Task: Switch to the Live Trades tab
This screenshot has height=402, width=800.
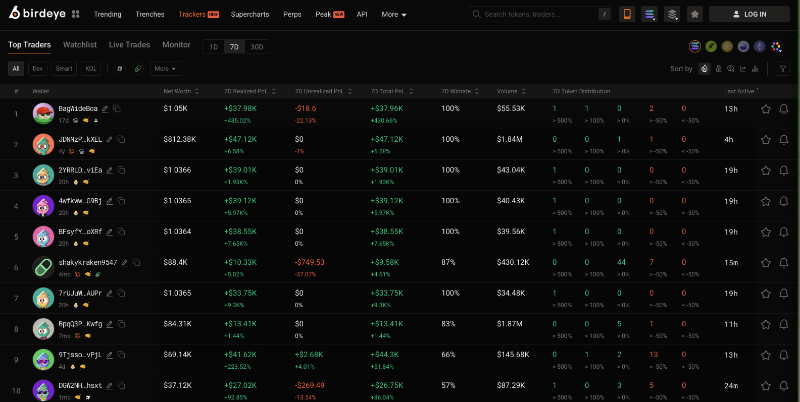Action: point(129,44)
